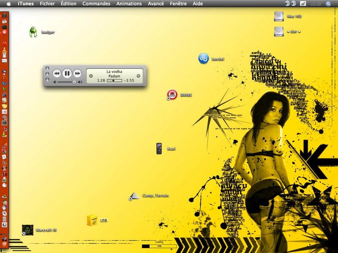Click the song title La vodka

tap(114, 71)
